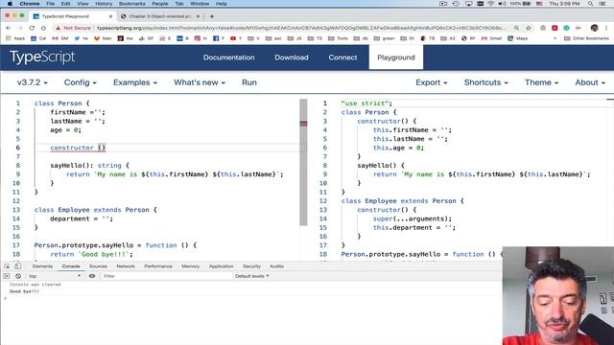Switch to the Performance DevTools tab

pyautogui.click(x=158, y=266)
